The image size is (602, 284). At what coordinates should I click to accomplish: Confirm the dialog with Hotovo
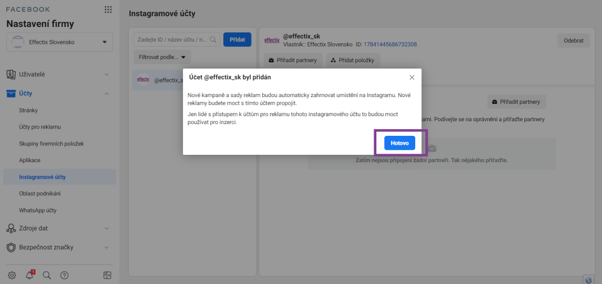pyautogui.click(x=399, y=143)
